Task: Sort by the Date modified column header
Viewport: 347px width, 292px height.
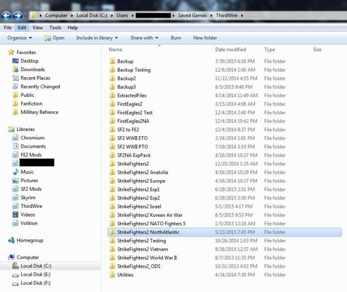Action: (x=231, y=50)
